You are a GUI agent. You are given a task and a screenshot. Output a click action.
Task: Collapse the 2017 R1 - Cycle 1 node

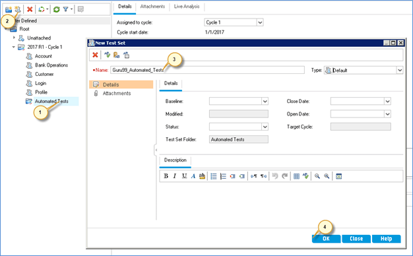(x=13, y=47)
